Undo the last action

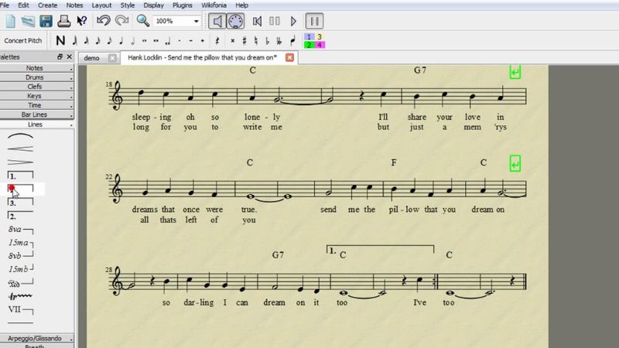(104, 21)
